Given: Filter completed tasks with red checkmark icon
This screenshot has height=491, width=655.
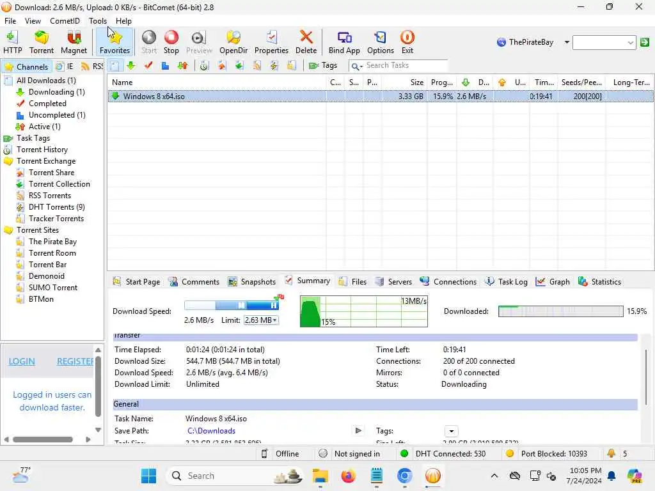Looking at the screenshot, I should (148, 66).
